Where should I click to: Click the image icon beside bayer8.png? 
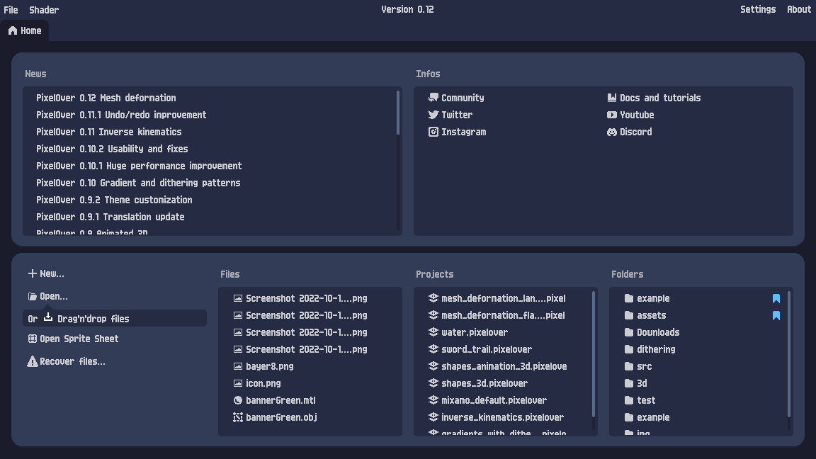click(238, 366)
